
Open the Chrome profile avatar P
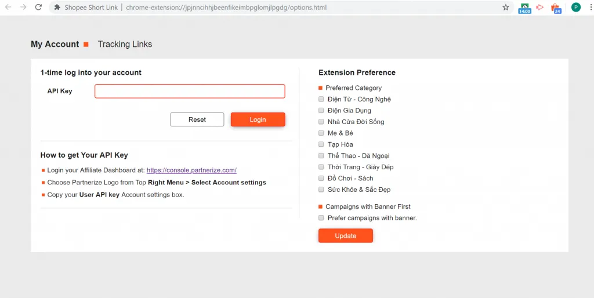576,7
